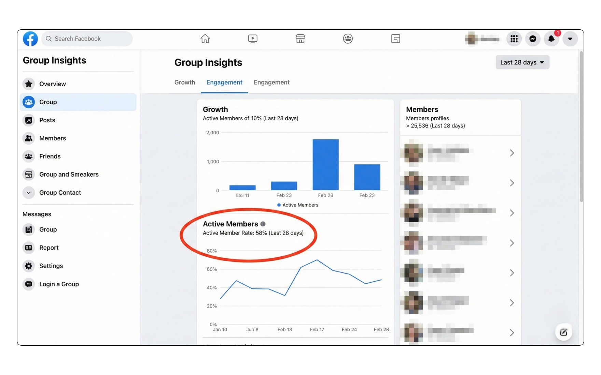Open Settings in the sidebar
This screenshot has width=601, height=375.
(51, 266)
